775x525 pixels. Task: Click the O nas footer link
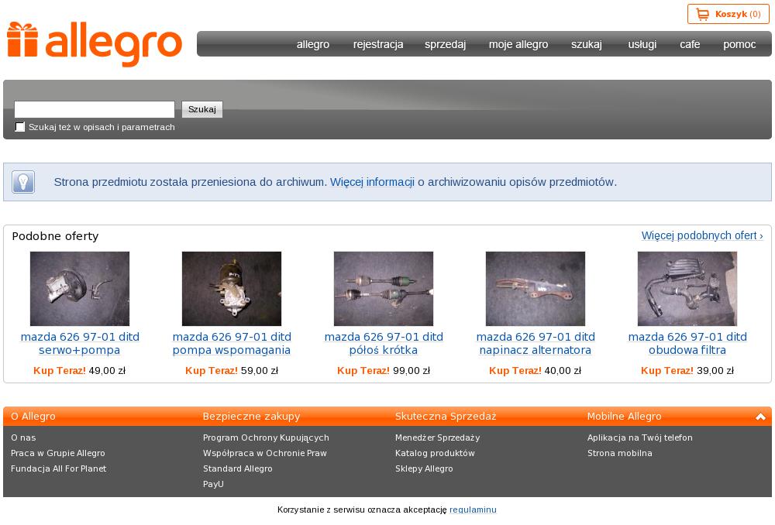[x=23, y=437]
